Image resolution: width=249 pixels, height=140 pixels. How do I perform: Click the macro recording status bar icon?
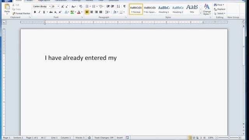pyautogui.click(x=127, y=138)
